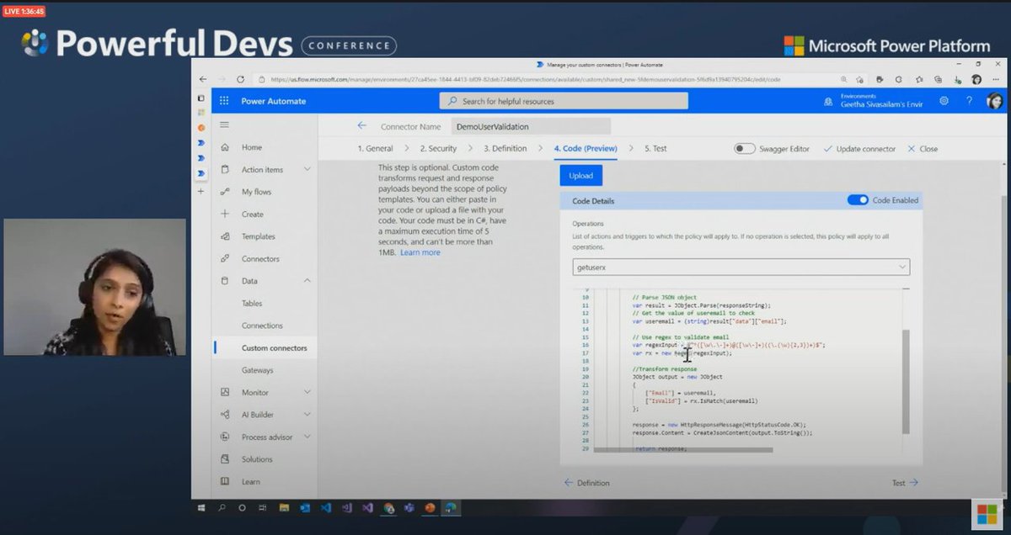Open Tables under Data
Viewport: 1011px width, 535px height.
(x=252, y=303)
